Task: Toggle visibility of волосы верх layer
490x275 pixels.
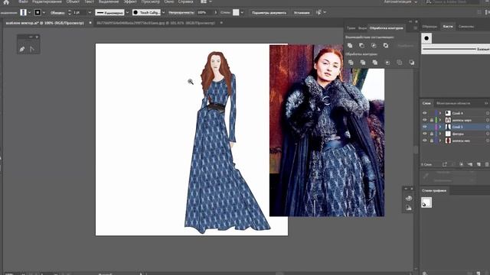Action: pyautogui.click(x=424, y=120)
